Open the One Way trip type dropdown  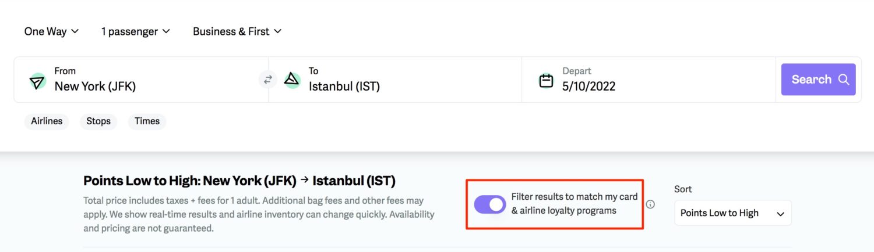tap(51, 31)
